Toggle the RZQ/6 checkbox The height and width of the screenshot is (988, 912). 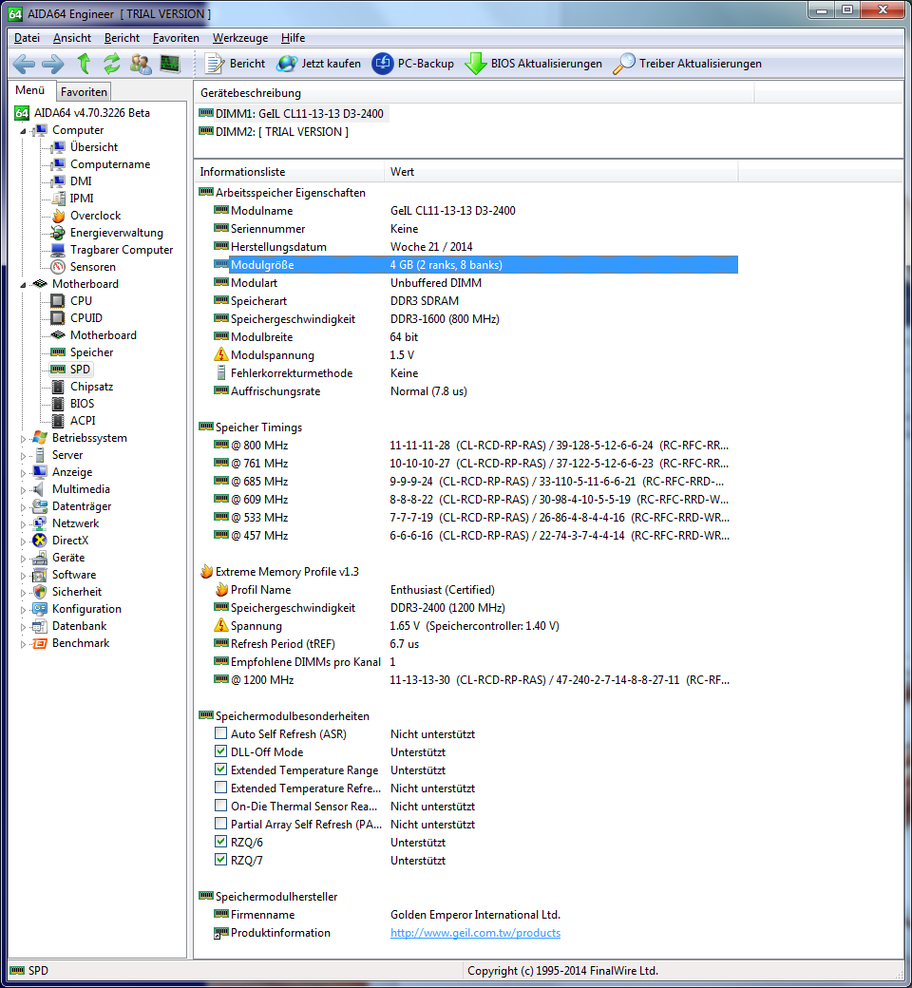220,841
